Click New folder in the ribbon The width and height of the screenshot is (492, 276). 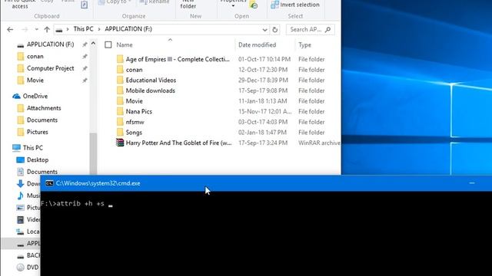[188, 4]
